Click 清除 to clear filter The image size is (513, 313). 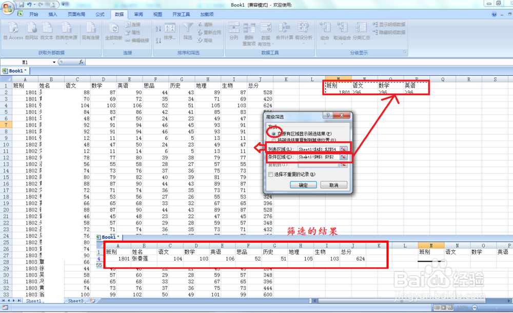(x=205, y=25)
